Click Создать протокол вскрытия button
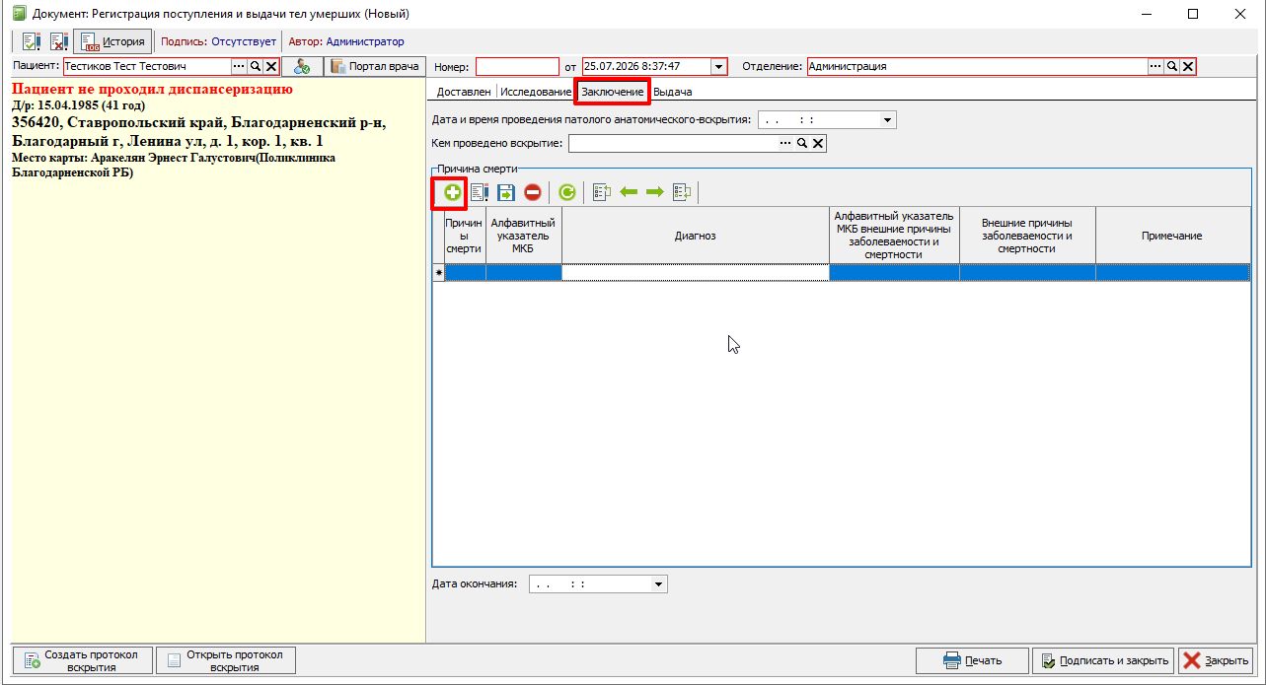Image resolution: width=1266 pixels, height=685 pixels. tap(84, 660)
